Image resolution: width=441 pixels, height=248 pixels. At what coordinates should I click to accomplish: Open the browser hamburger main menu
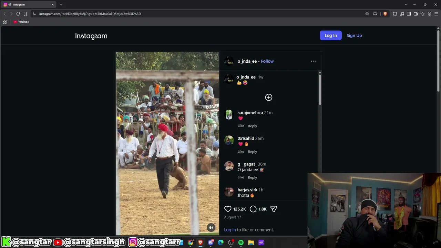(436, 14)
